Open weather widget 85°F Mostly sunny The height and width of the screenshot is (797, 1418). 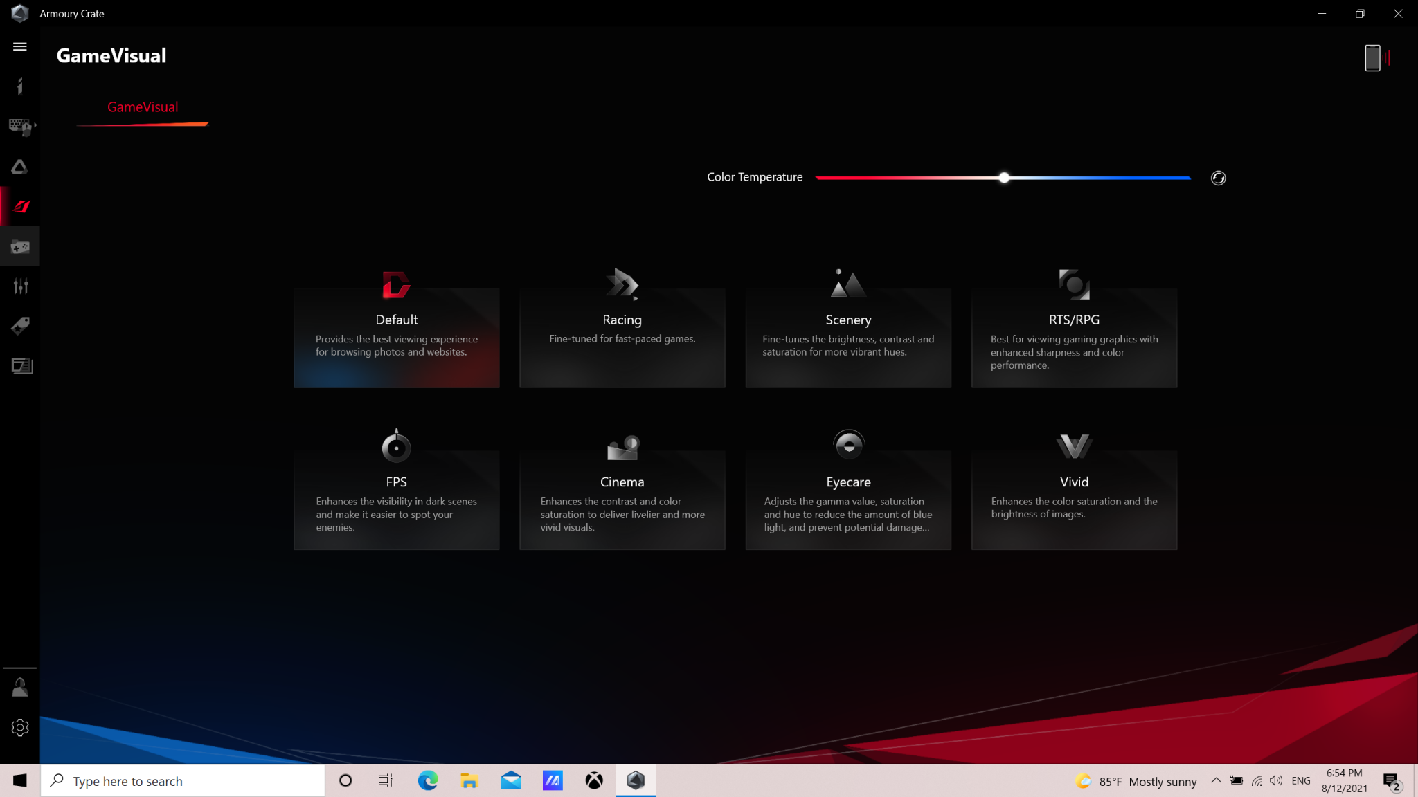pyautogui.click(x=1136, y=781)
